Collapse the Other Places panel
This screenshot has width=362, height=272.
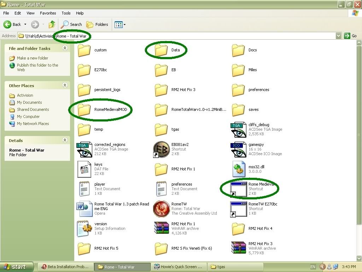(65, 85)
